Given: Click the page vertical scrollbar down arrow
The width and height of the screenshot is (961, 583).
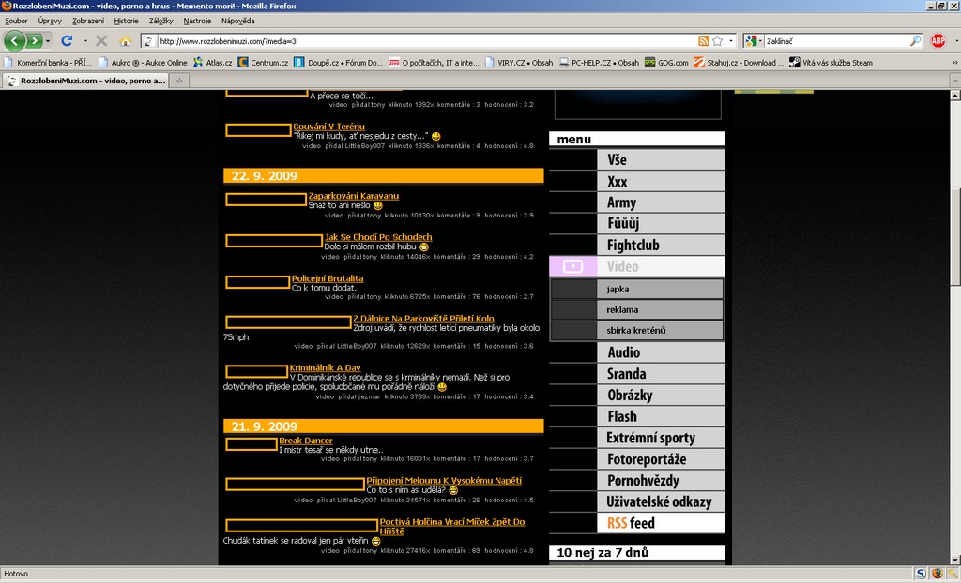Looking at the screenshot, I should tap(955, 558).
